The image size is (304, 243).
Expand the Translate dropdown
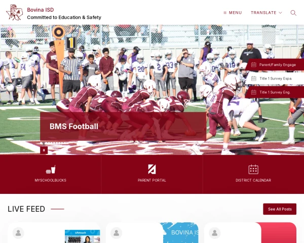(266, 13)
